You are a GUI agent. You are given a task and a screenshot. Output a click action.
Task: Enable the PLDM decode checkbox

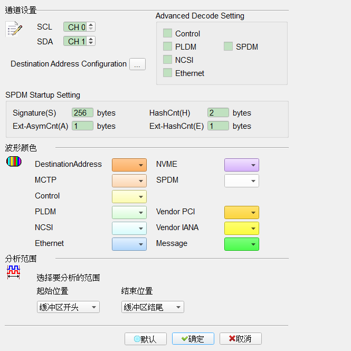click(x=167, y=46)
